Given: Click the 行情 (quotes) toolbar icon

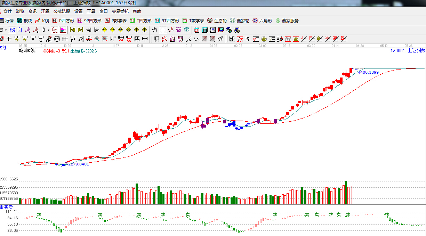Looking at the screenshot, I should pos(7,21).
